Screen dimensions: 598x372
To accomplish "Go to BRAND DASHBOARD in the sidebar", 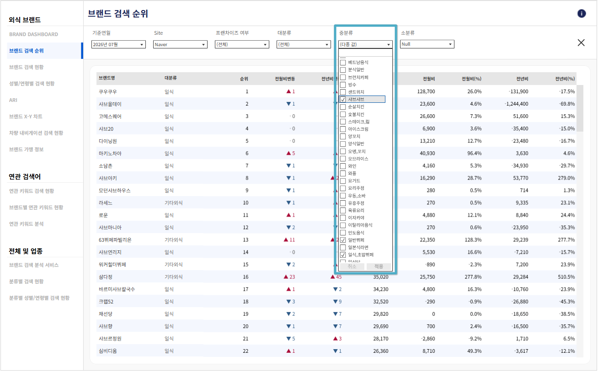I will coord(33,34).
